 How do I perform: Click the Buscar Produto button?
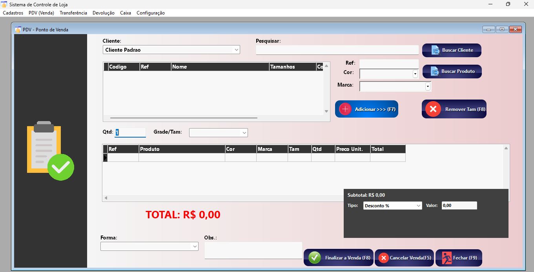point(452,71)
